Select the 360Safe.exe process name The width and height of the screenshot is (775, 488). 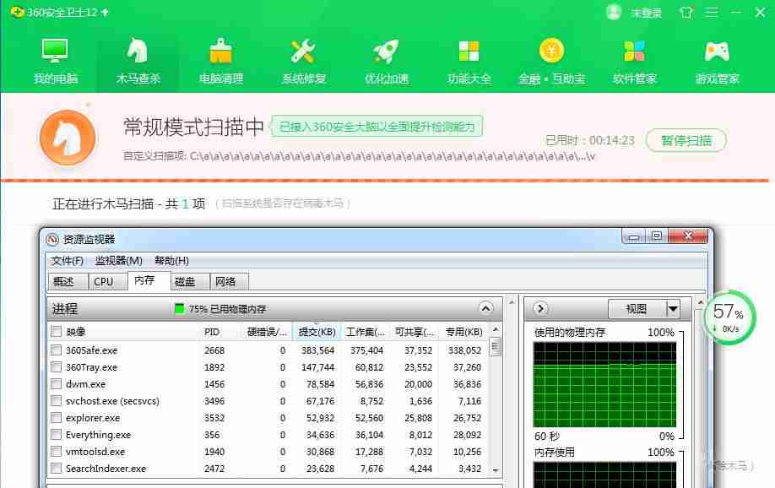click(91, 350)
